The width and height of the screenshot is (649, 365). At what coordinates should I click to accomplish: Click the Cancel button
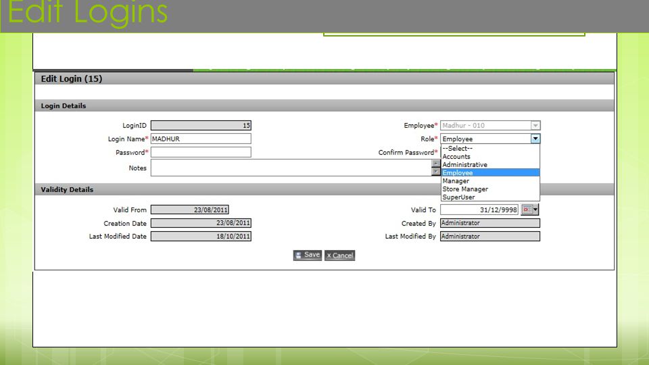click(x=340, y=255)
